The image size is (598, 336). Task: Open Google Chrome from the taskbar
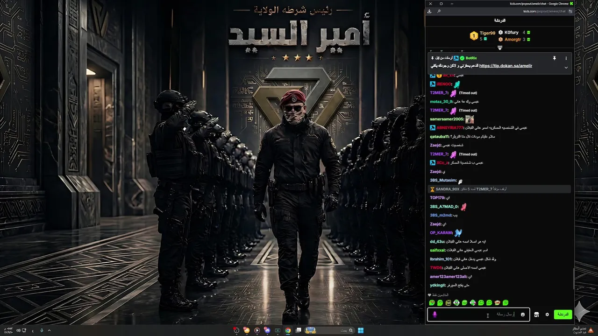click(288, 330)
